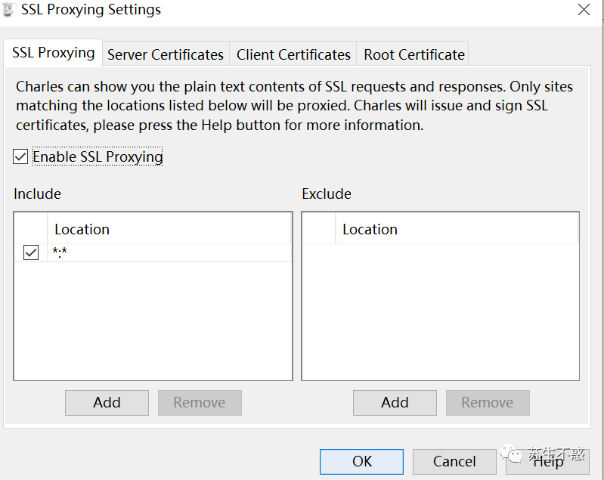
Task: Open the Help button for more information
Action: 547,462
